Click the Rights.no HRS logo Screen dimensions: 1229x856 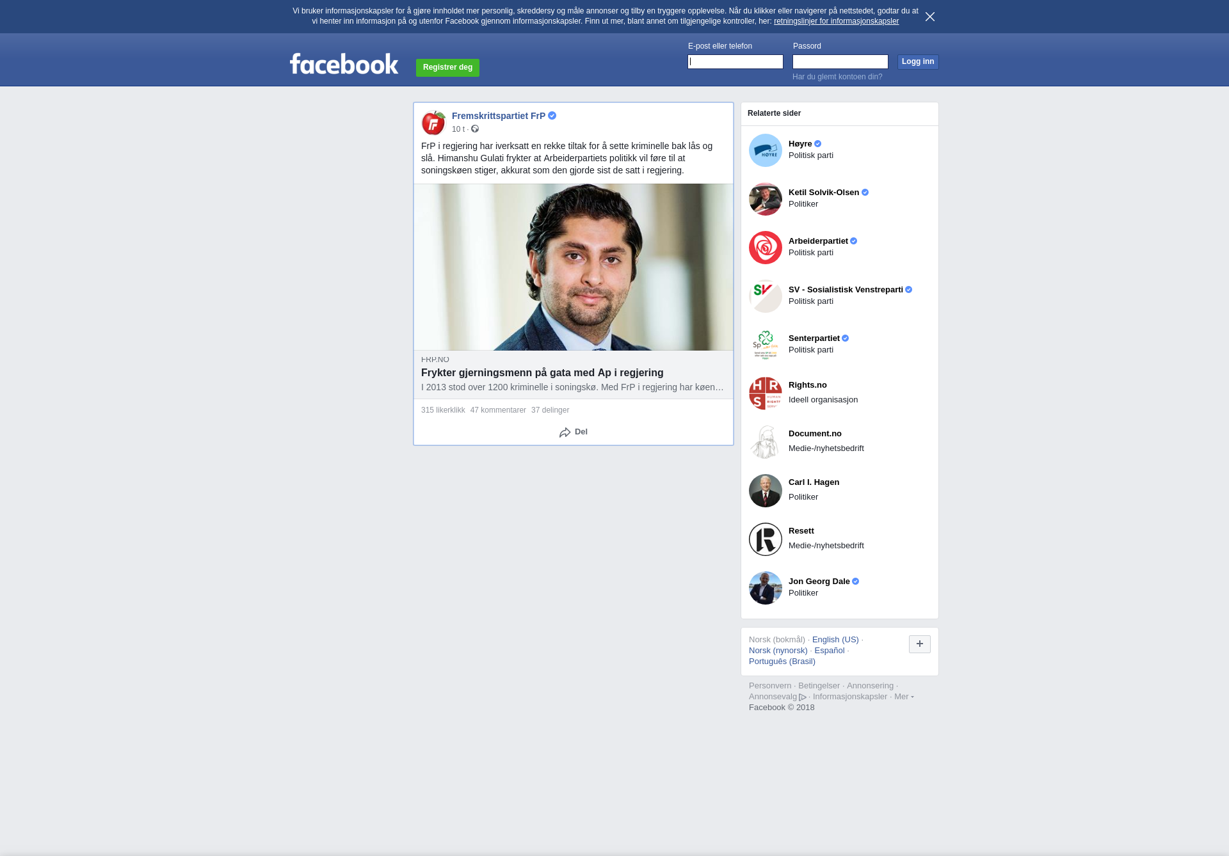766,393
